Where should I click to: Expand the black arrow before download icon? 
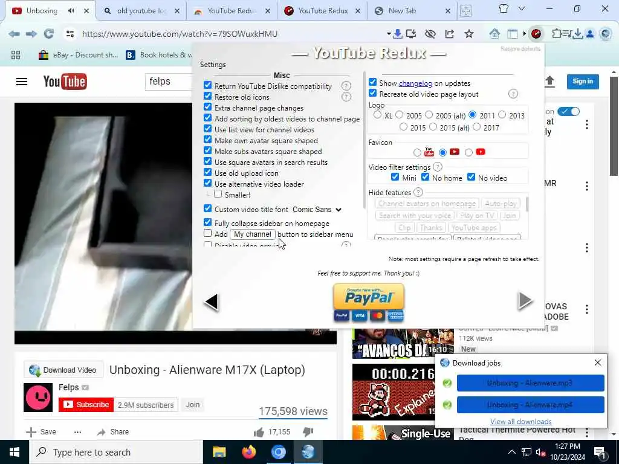coord(389,34)
